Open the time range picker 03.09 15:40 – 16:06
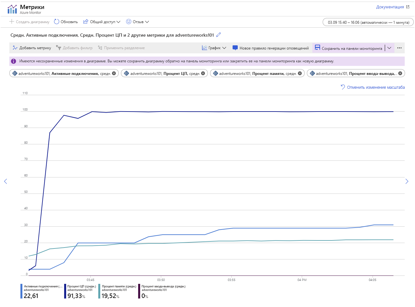415x307 pixels. (x=368, y=22)
